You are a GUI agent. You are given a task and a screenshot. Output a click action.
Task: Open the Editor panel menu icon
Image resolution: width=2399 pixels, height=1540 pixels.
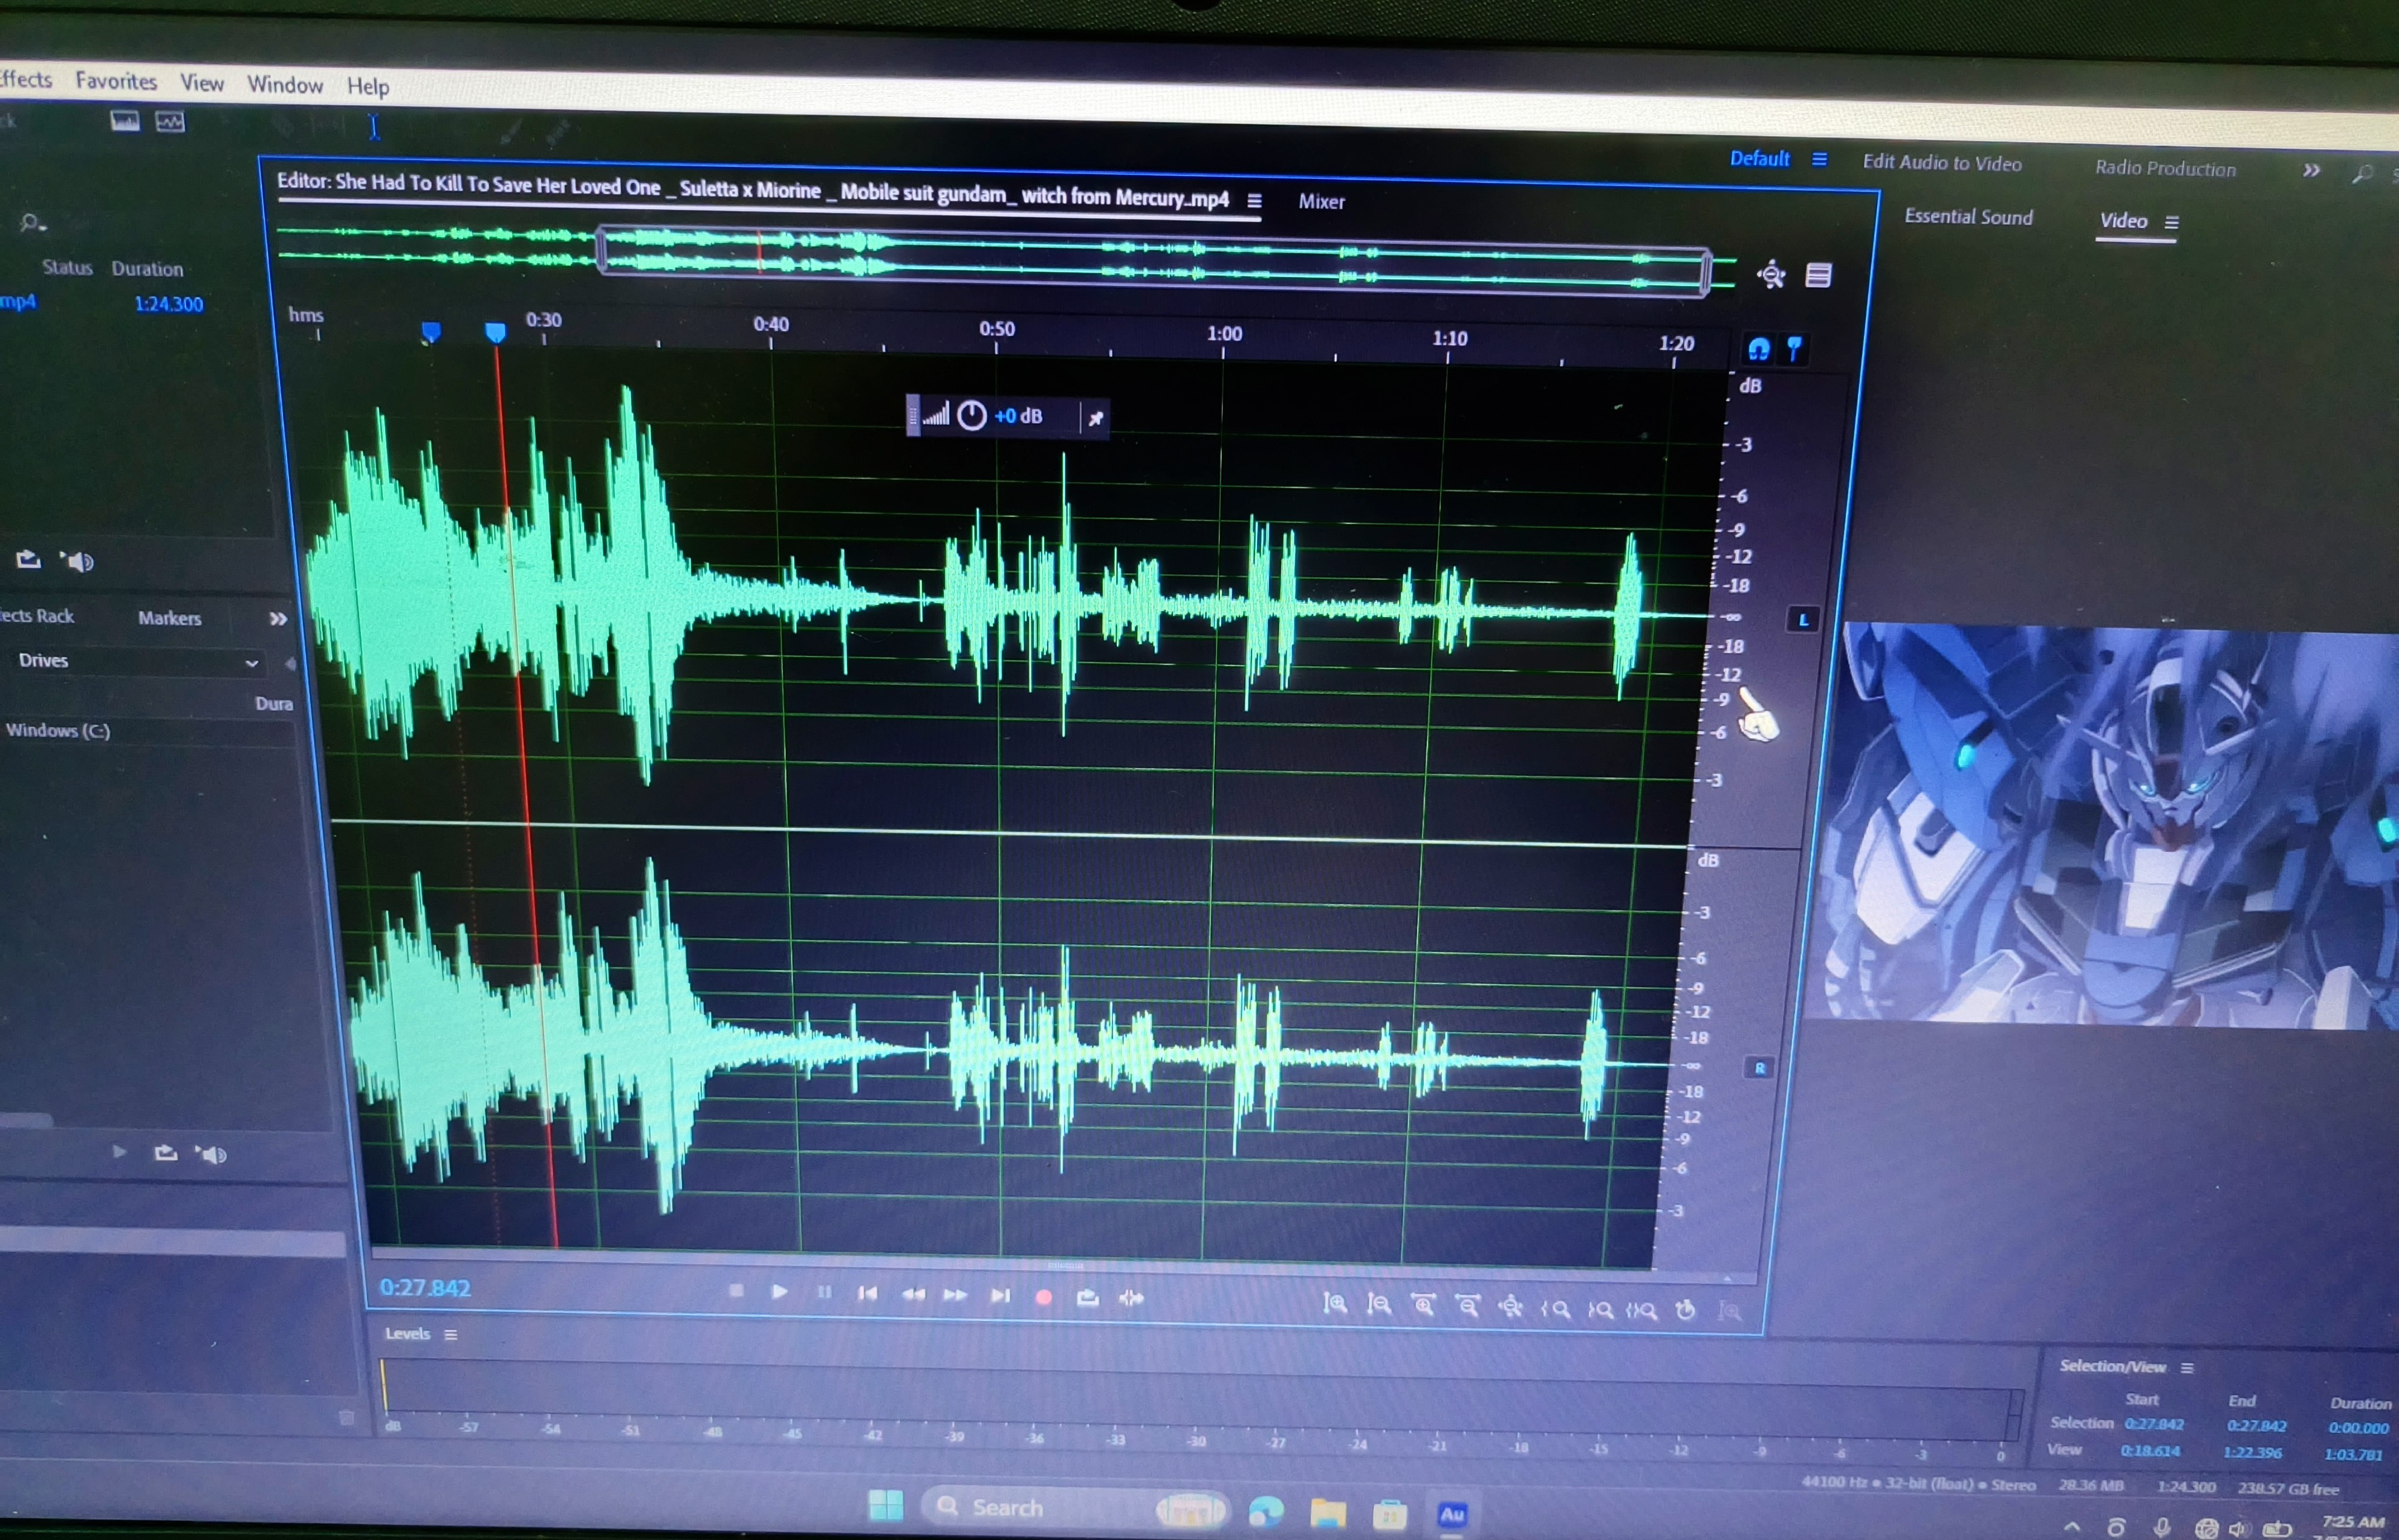(1254, 201)
